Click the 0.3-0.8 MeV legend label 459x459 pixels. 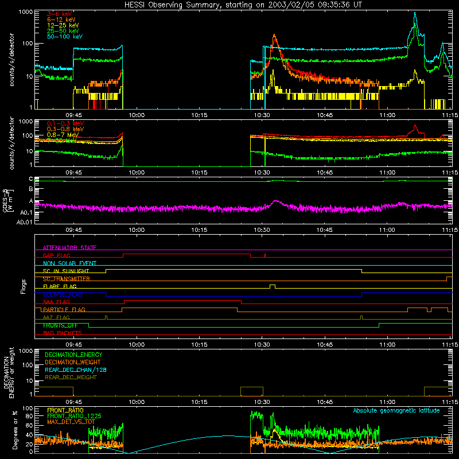click(x=65, y=129)
